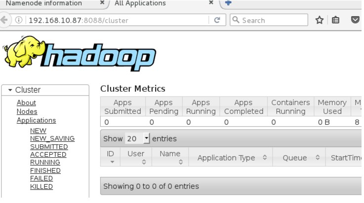Sort table by Queue column

click(x=299, y=157)
